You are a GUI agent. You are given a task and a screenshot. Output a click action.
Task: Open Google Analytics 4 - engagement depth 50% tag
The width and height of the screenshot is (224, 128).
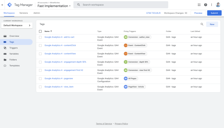tap(65, 62)
